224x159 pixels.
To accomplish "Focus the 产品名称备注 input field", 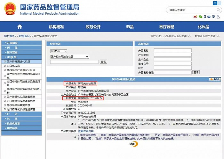I will point(172,72).
